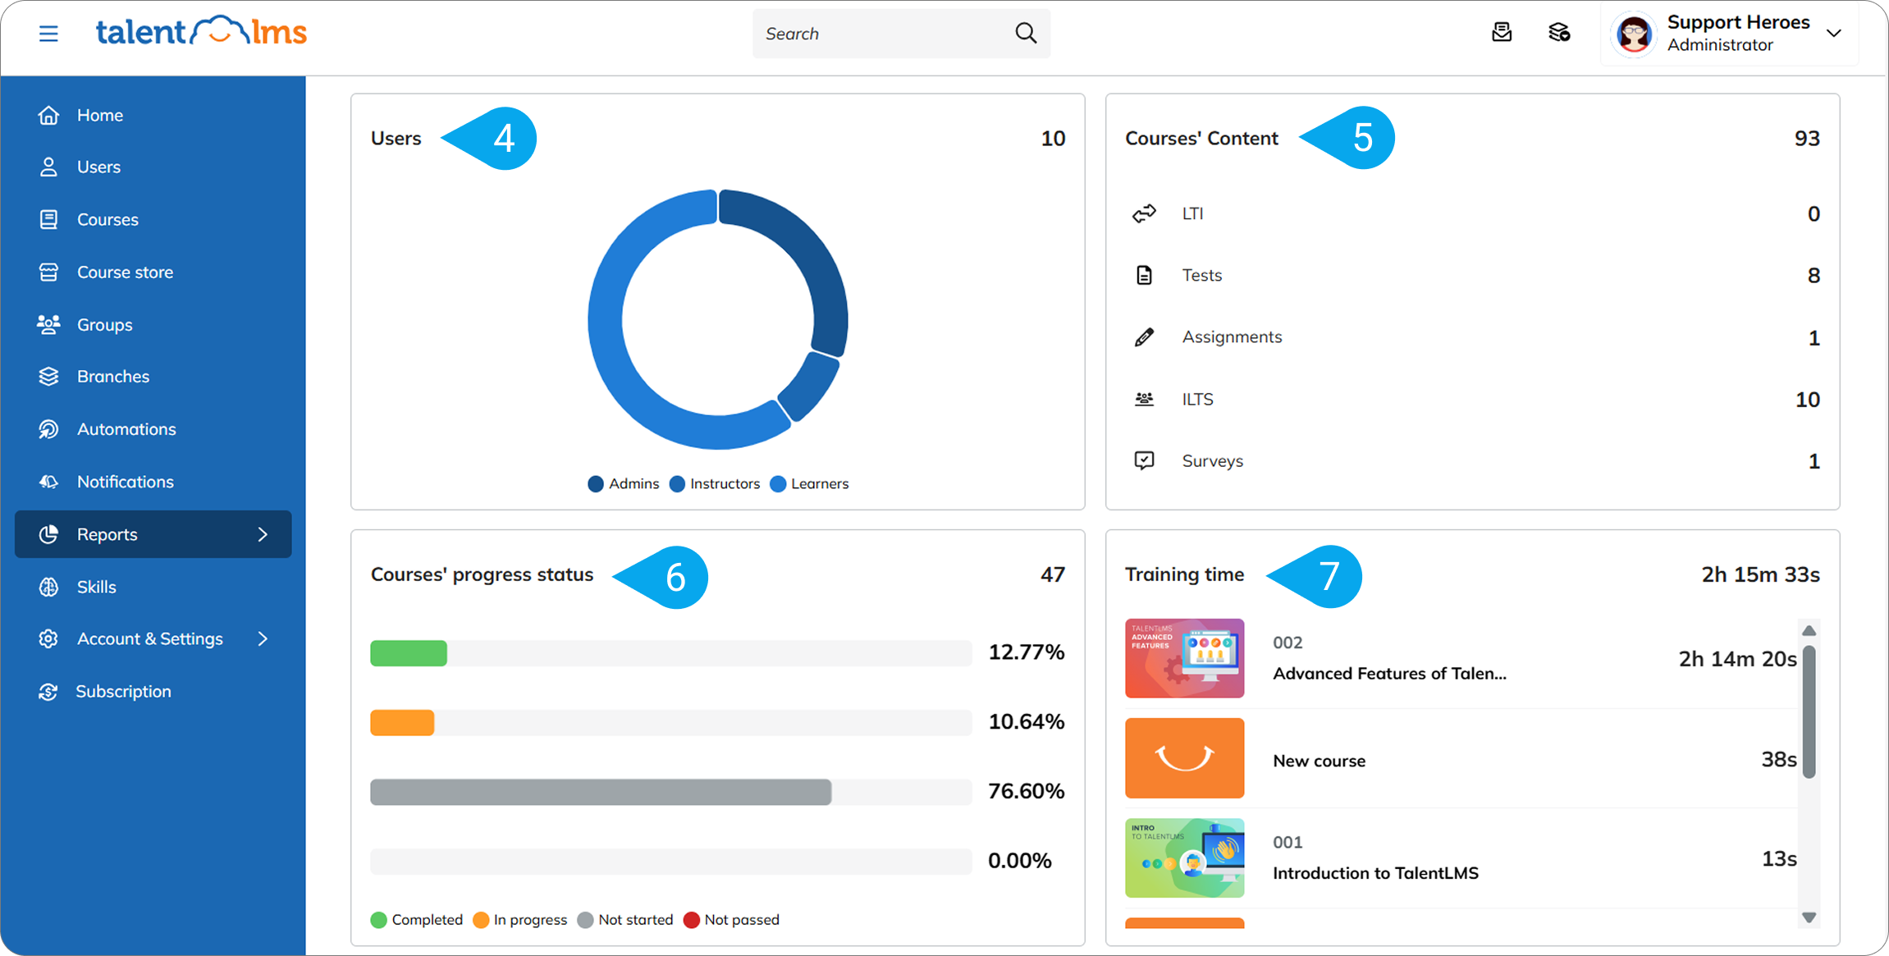Click the Home house icon in sidebar

(x=48, y=115)
